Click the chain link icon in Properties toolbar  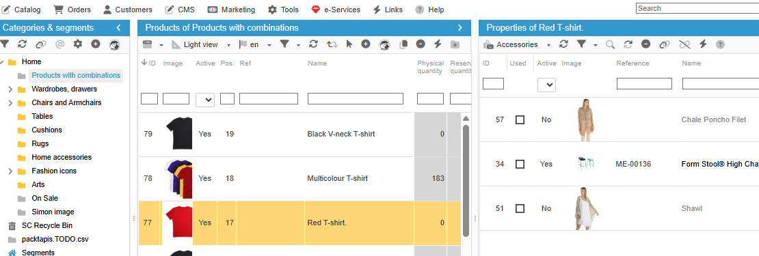click(x=665, y=44)
